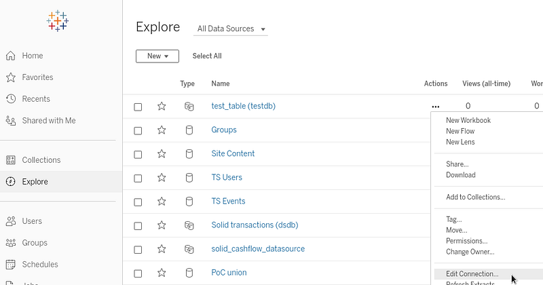
Task: Check the box for Groups row
Action: click(138, 130)
